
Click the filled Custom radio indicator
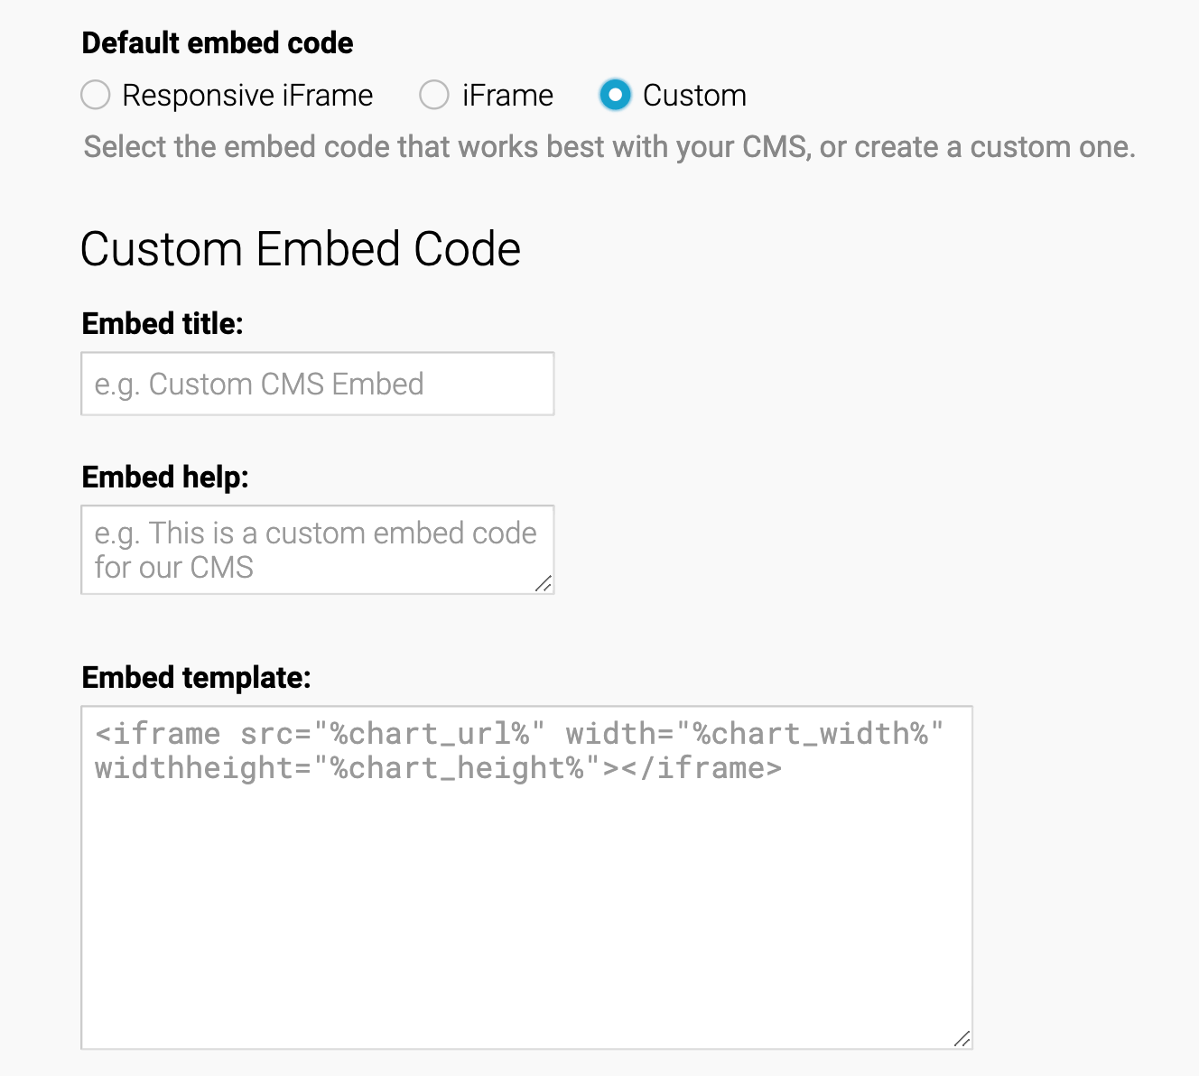(616, 95)
